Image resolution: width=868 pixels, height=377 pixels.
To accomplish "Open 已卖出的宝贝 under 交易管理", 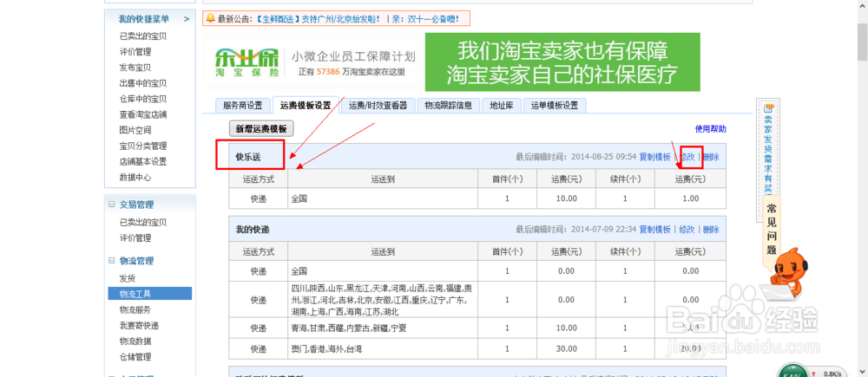I will tap(143, 222).
